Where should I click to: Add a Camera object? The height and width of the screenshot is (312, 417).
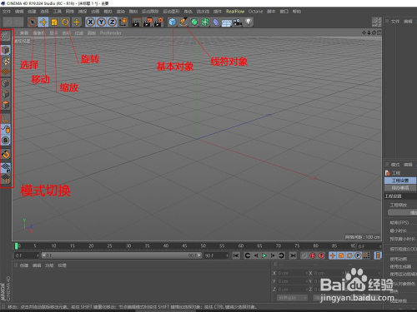click(238, 22)
